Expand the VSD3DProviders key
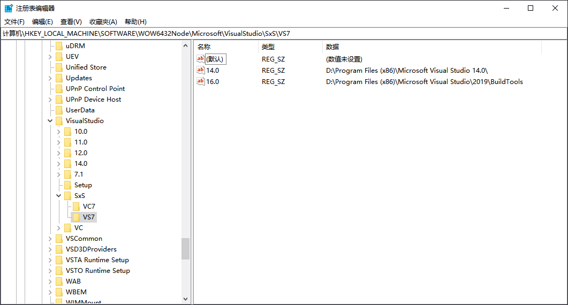The image size is (568, 305). click(x=50, y=249)
